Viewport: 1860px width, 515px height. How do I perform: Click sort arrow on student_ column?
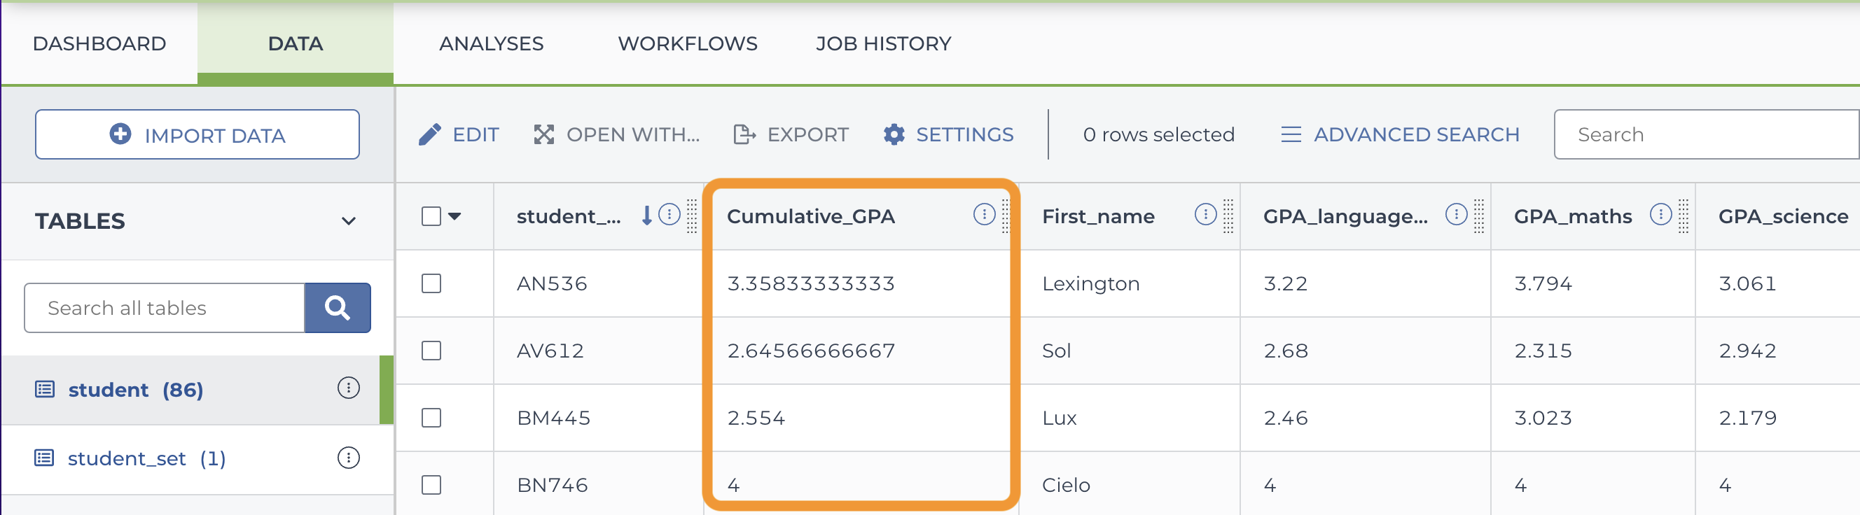tap(647, 215)
